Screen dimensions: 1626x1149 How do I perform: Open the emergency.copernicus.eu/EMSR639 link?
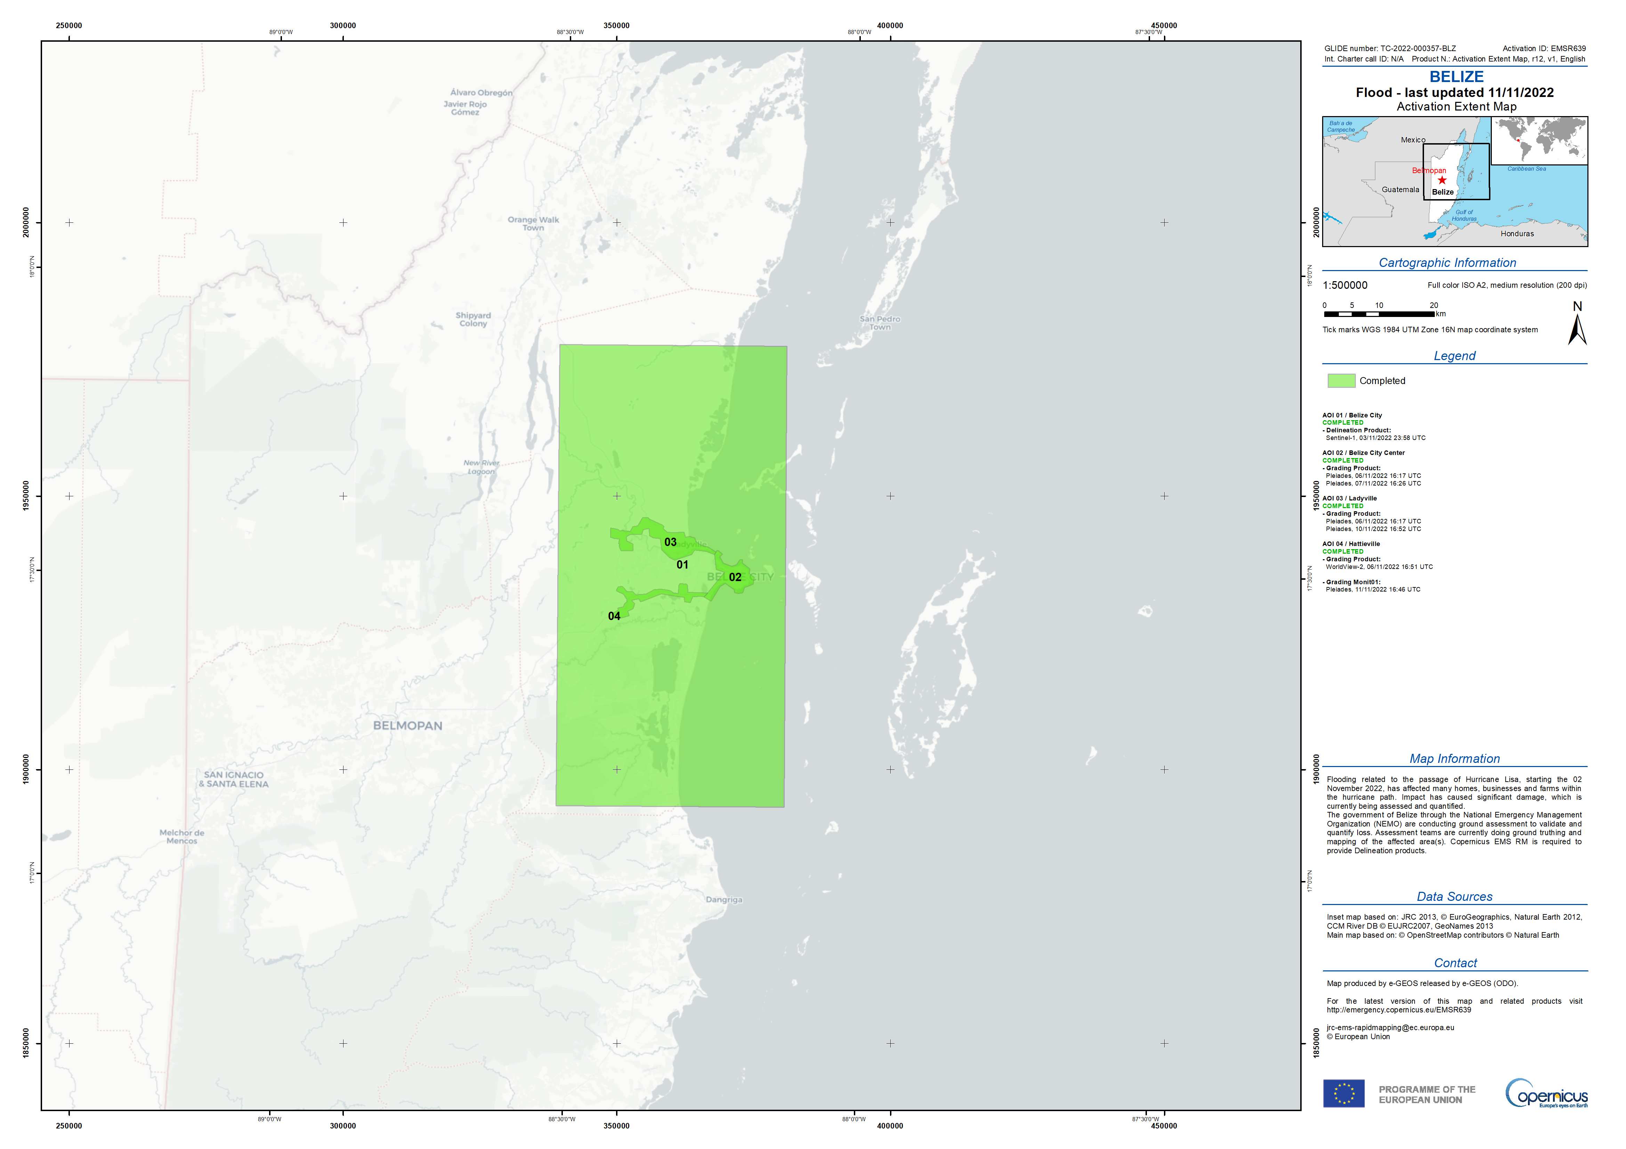pyautogui.click(x=1399, y=1010)
